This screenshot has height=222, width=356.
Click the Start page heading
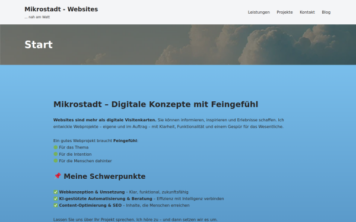coord(39,44)
